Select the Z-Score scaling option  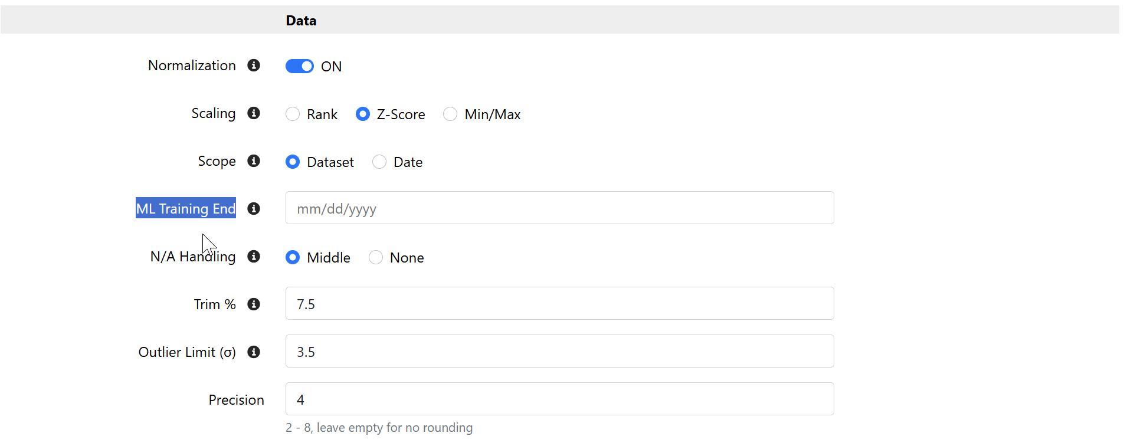coord(363,114)
